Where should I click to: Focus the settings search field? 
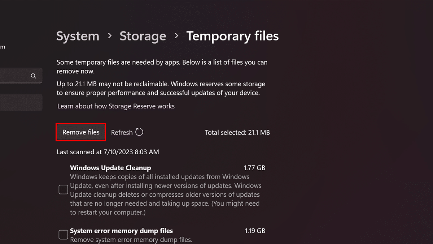(16, 76)
